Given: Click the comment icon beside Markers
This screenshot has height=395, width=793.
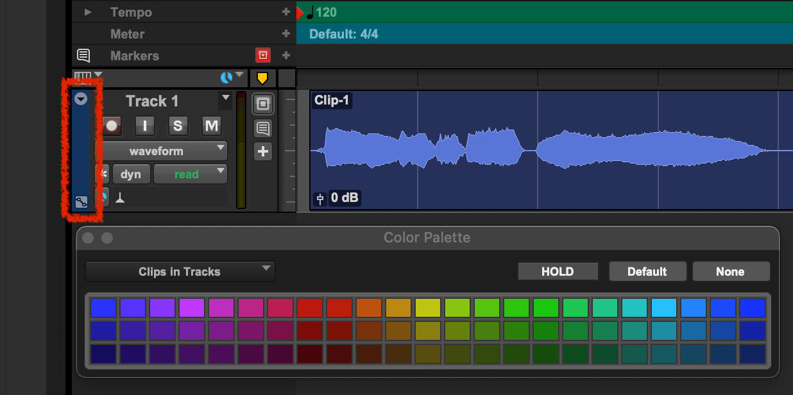Looking at the screenshot, I should [x=83, y=55].
